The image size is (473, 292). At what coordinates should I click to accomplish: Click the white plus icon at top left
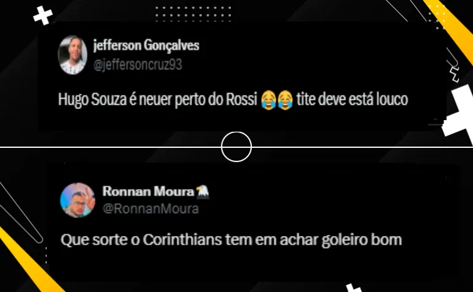pyautogui.click(x=43, y=15)
